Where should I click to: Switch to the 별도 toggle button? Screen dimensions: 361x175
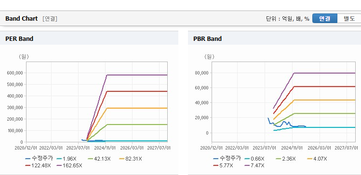(349, 19)
